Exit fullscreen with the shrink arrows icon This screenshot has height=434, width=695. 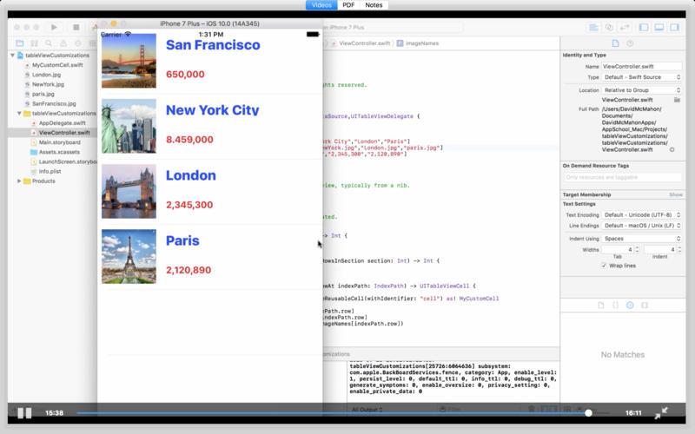coord(661,413)
